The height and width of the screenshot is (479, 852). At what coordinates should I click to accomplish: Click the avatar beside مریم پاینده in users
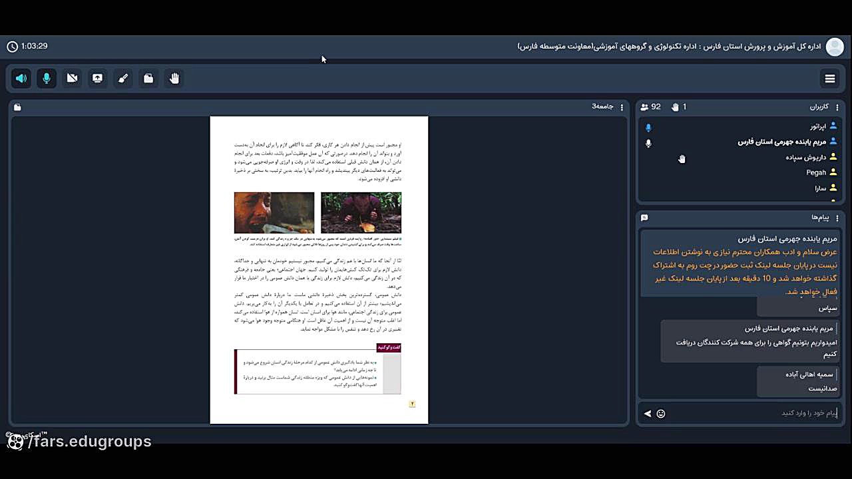(x=833, y=142)
